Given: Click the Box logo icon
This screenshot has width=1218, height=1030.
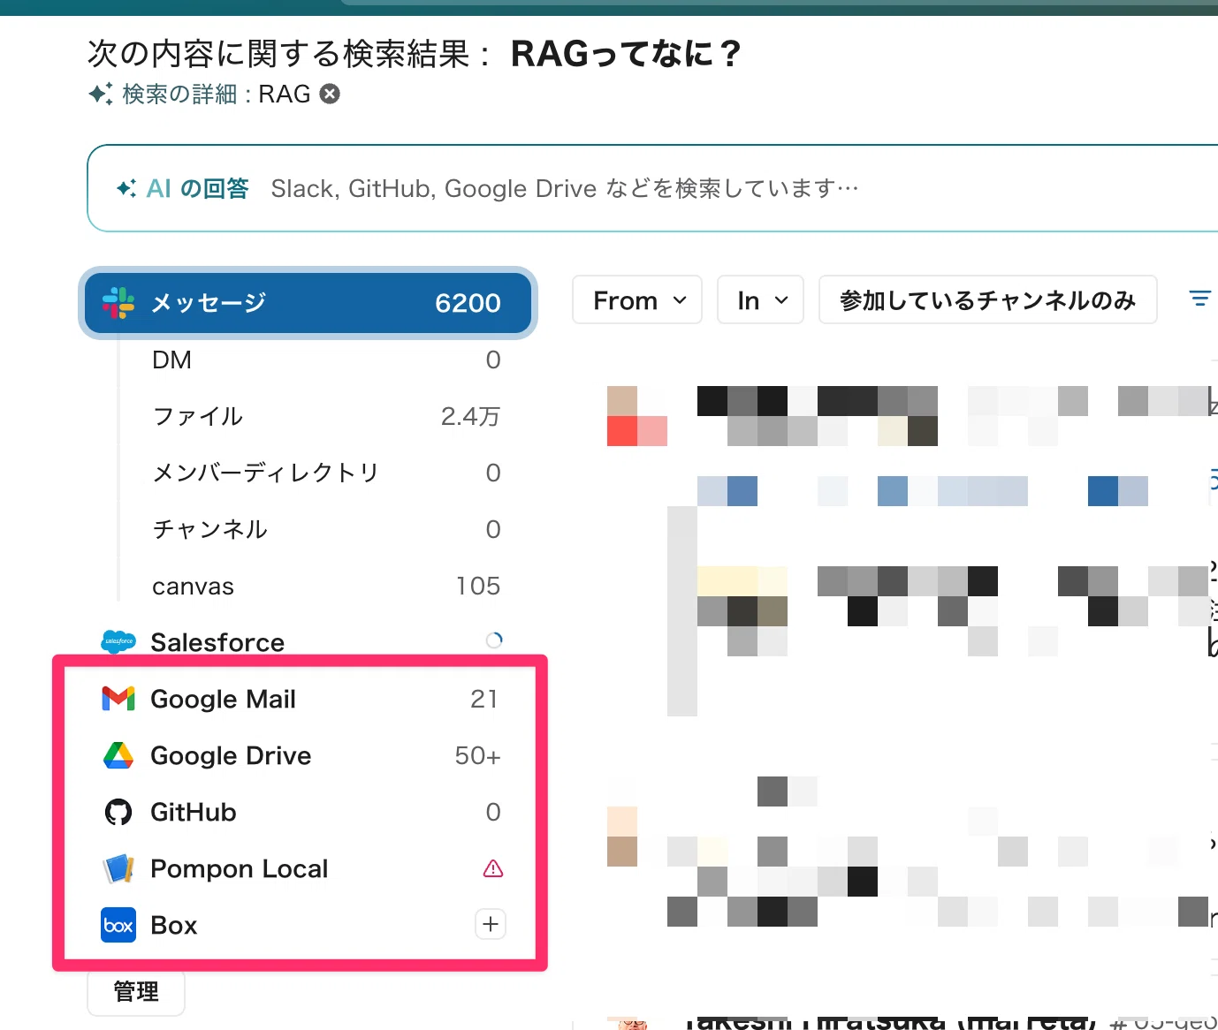Looking at the screenshot, I should coord(118,925).
